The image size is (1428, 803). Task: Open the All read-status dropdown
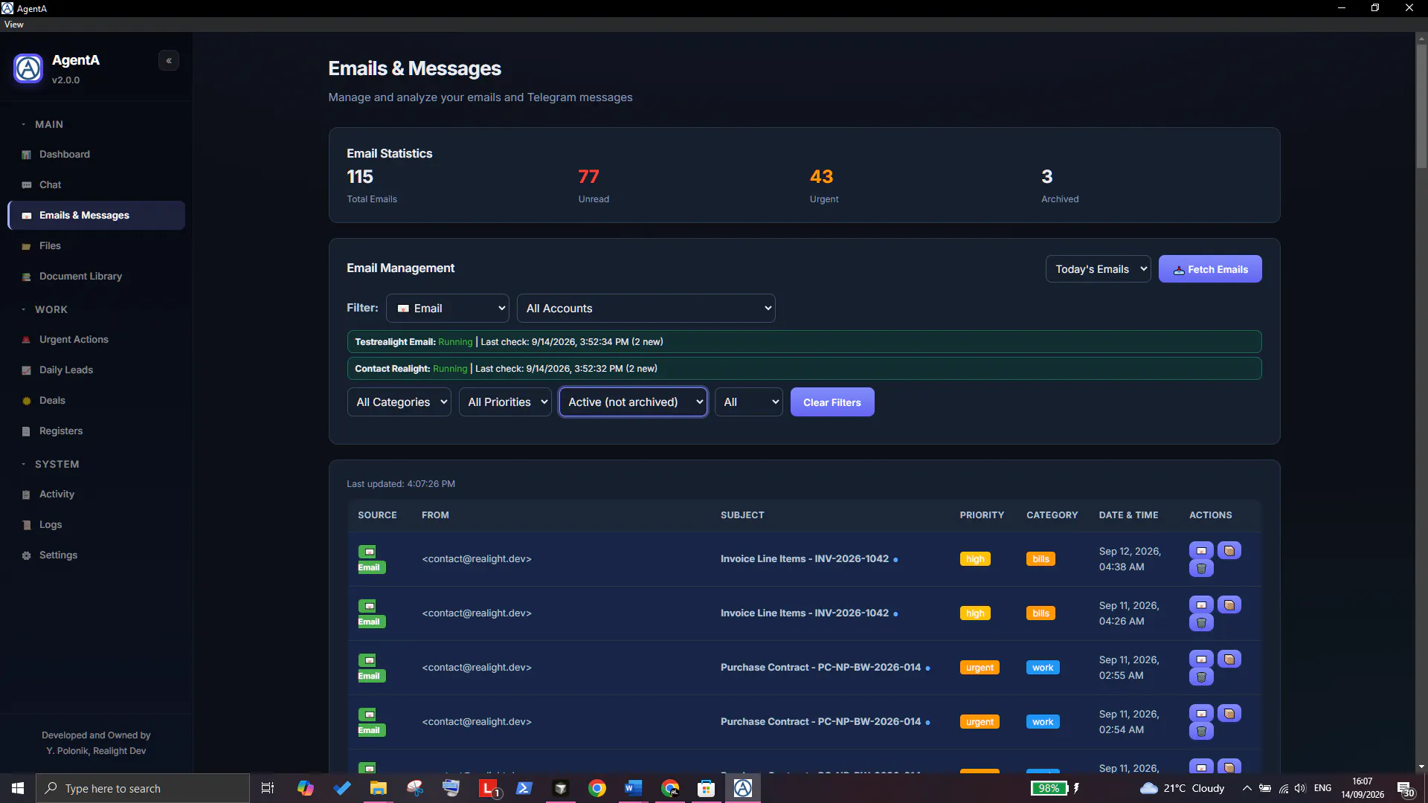point(749,402)
